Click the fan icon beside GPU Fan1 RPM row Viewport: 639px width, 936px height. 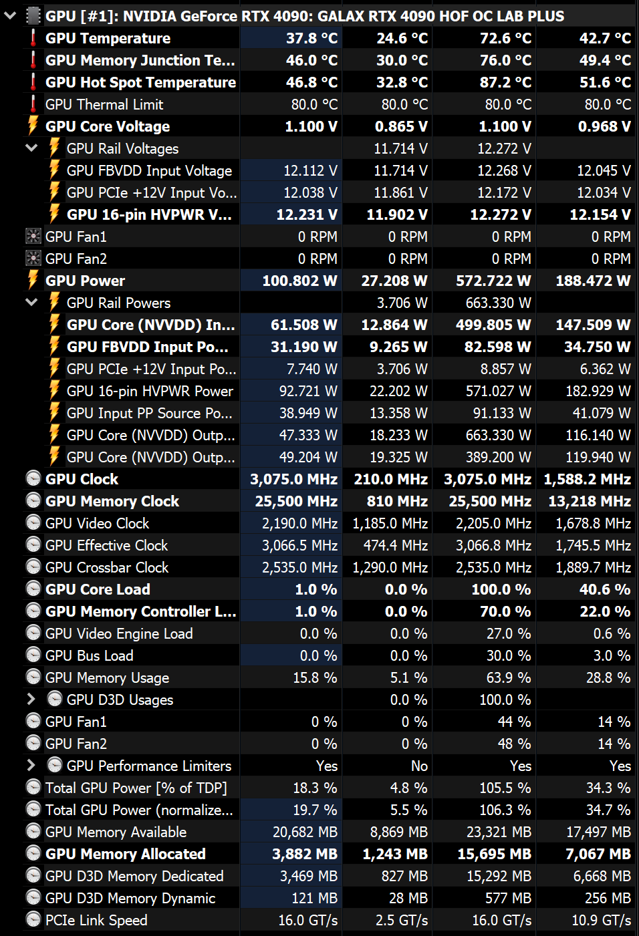coord(33,237)
